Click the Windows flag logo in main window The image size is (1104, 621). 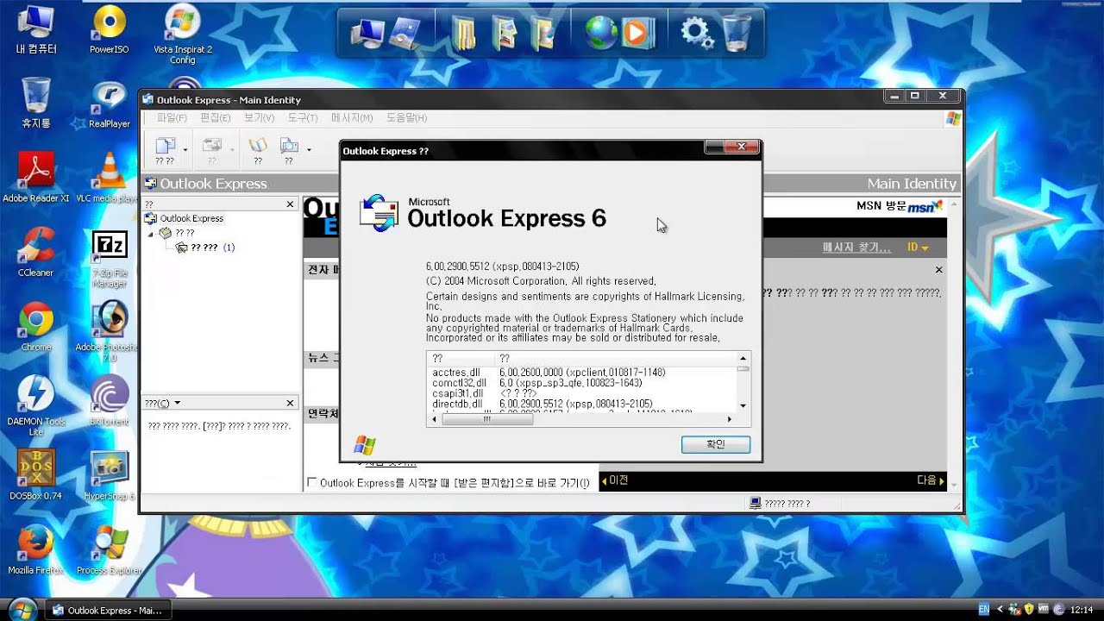953,118
